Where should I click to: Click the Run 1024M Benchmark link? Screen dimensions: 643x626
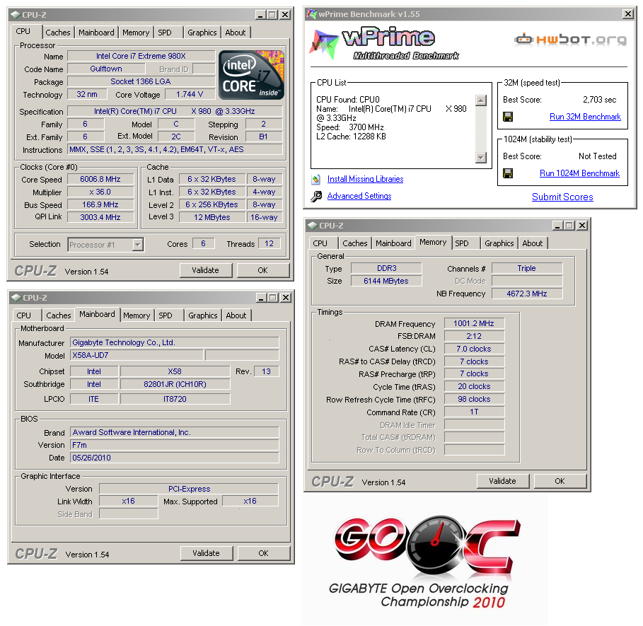coord(579,173)
